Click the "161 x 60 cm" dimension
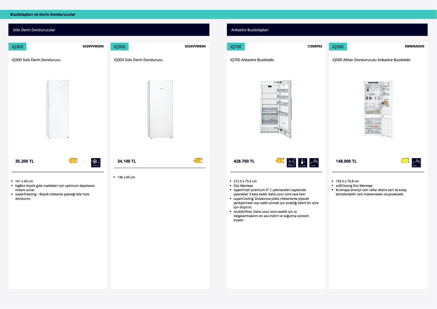The height and width of the screenshot is (309, 437). [24, 181]
